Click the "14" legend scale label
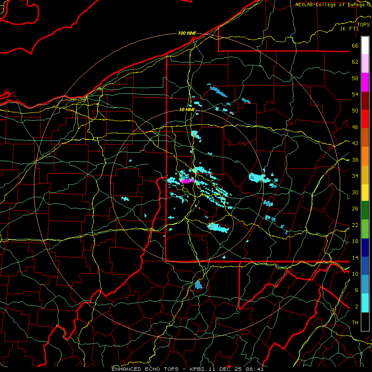This screenshot has width=372, height=372. click(x=355, y=258)
